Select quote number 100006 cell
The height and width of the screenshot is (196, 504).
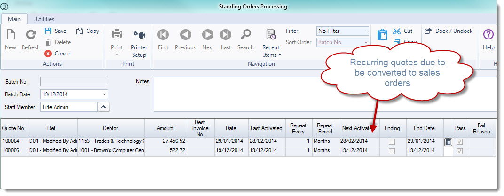coord(14,150)
